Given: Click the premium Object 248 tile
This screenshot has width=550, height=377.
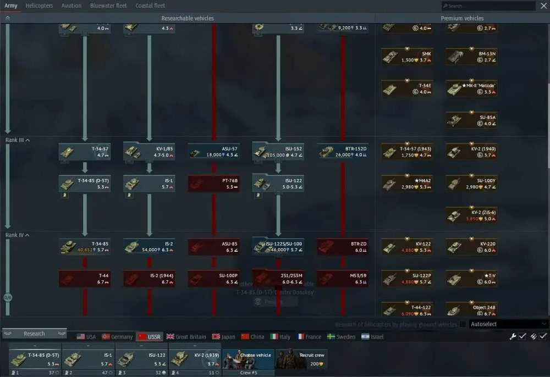Looking at the screenshot, I should tap(472, 309).
